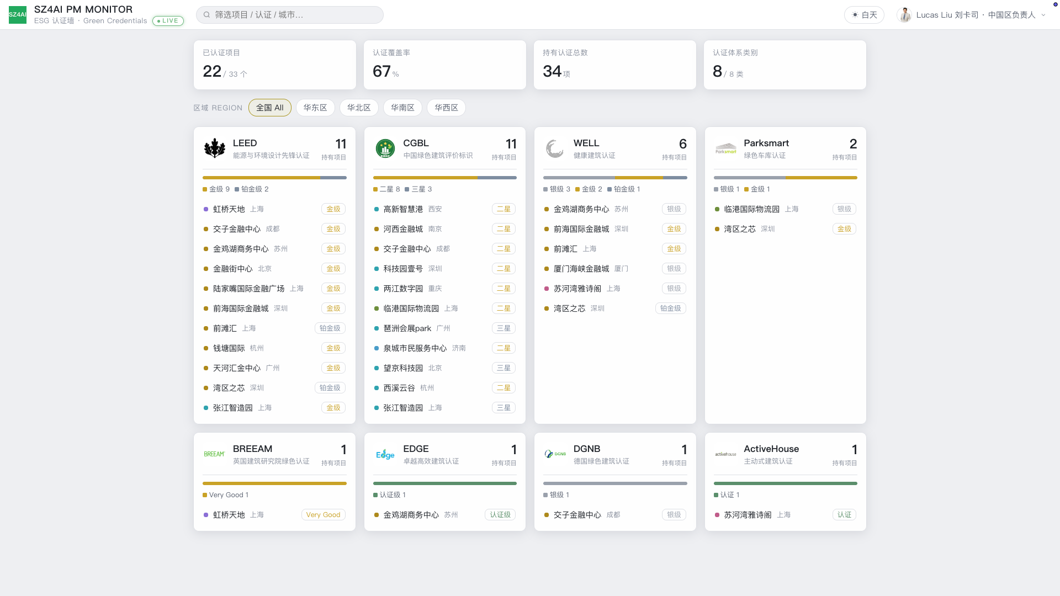Click the BREEAM Very Good bar
This screenshot has width=1060, height=596.
274,483
